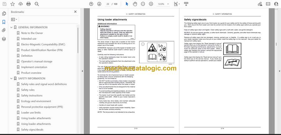The image size is (281, 135).
Task: Open the Note to the Owner bookmark
Action: tap(32, 33)
